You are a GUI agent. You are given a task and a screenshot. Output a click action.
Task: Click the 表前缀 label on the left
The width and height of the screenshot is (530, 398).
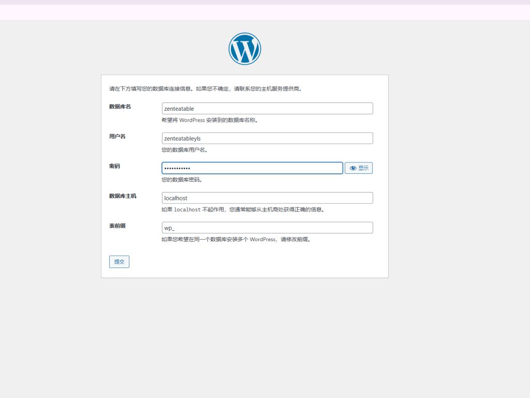point(114,225)
